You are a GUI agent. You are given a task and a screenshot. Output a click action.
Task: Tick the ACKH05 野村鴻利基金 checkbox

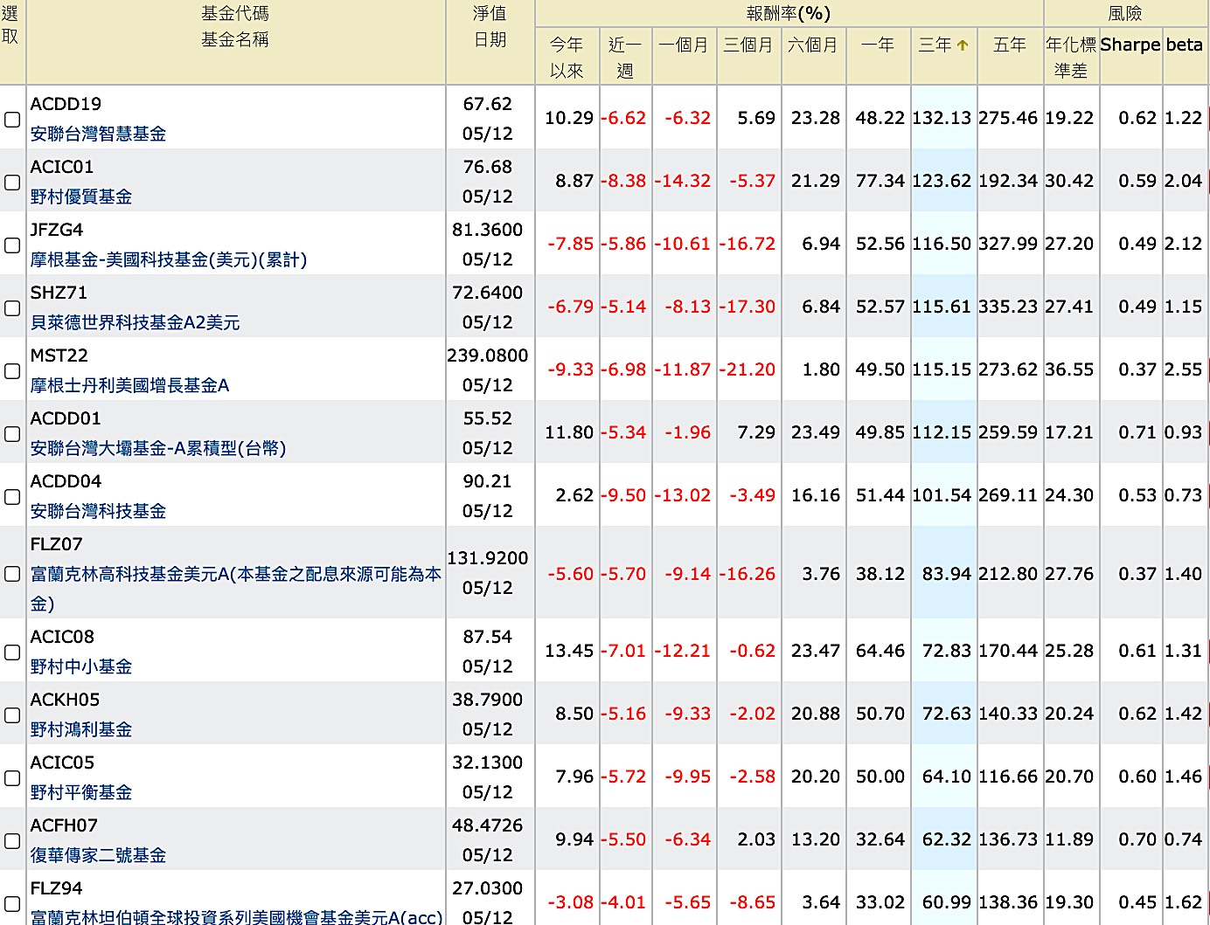[x=12, y=714]
